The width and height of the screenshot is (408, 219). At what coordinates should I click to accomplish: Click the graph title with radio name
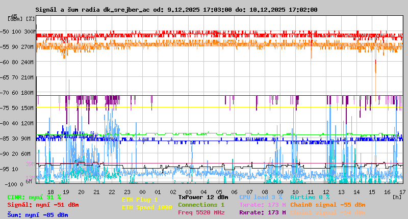point(176,10)
